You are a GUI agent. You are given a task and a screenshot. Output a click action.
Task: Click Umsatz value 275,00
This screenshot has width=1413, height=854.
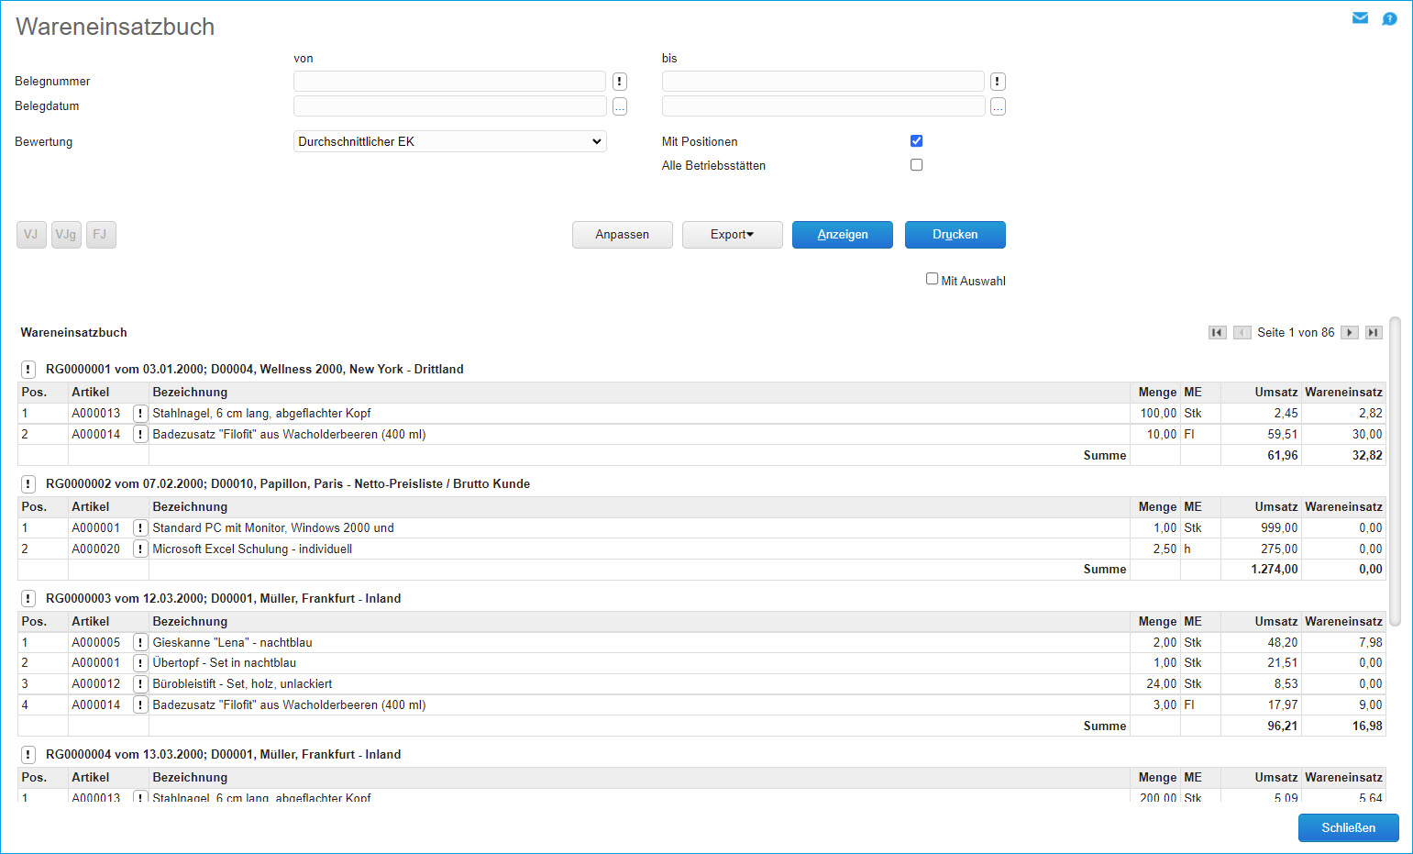(x=1279, y=549)
